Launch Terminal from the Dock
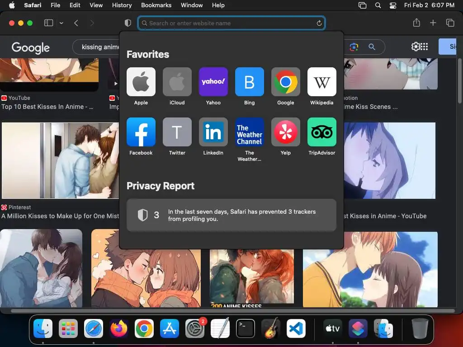The image size is (463, 347). coord(246,328)
